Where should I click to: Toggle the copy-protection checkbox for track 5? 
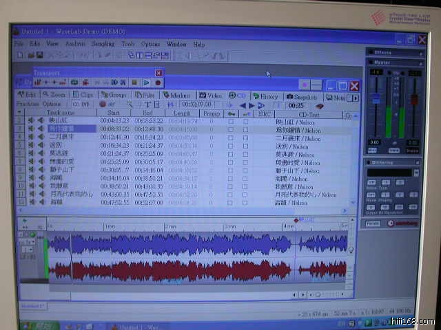231,153
